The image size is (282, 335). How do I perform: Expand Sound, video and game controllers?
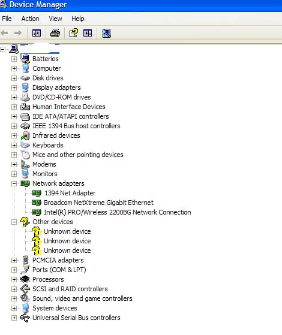14,298
